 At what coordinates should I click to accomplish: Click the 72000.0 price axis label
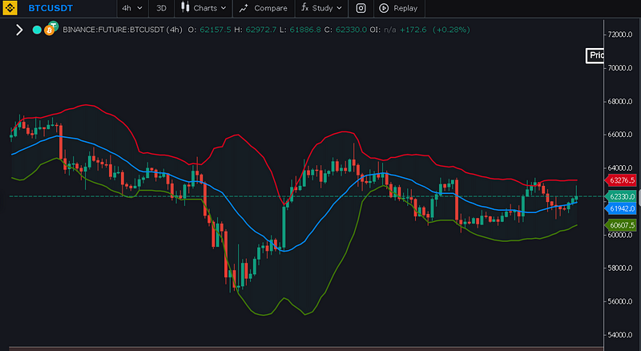(620, 34)
